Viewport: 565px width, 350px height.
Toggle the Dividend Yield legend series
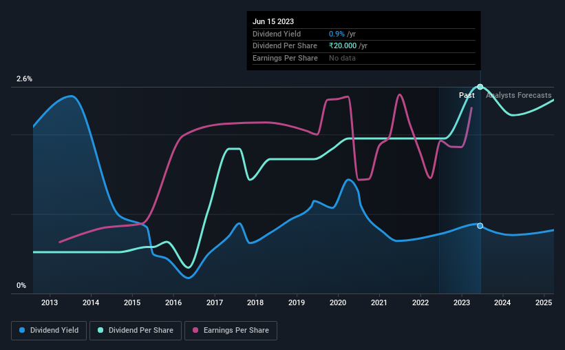(x=49, y=331)
